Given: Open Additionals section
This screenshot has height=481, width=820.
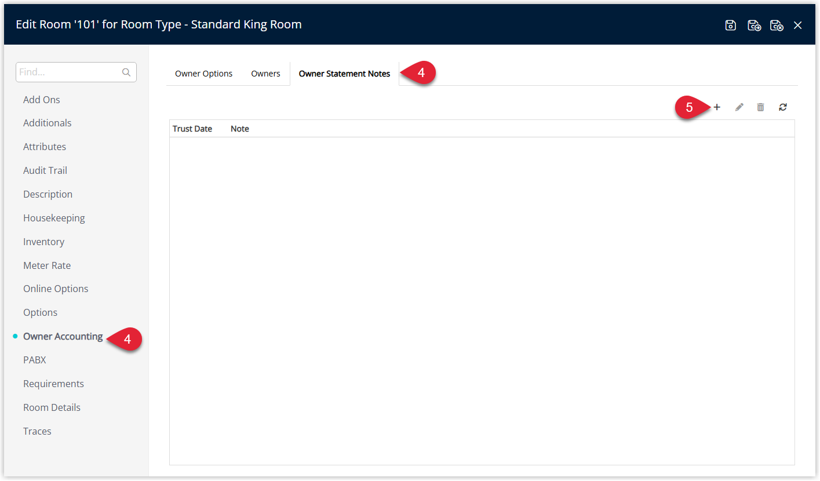Looking at the screenshot, I should coord(48,123).
